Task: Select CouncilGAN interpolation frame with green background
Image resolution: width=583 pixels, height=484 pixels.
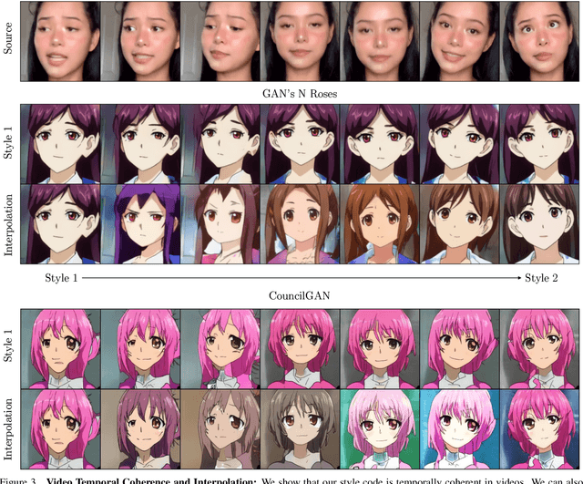Action: click(x=380, y=429)
